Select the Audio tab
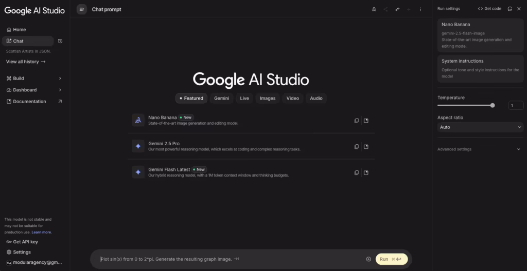527x271 pixels. (x=317, y=98)
